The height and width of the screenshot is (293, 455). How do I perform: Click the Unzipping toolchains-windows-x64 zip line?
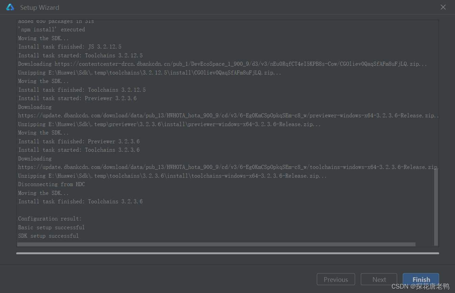click(172, 176)
